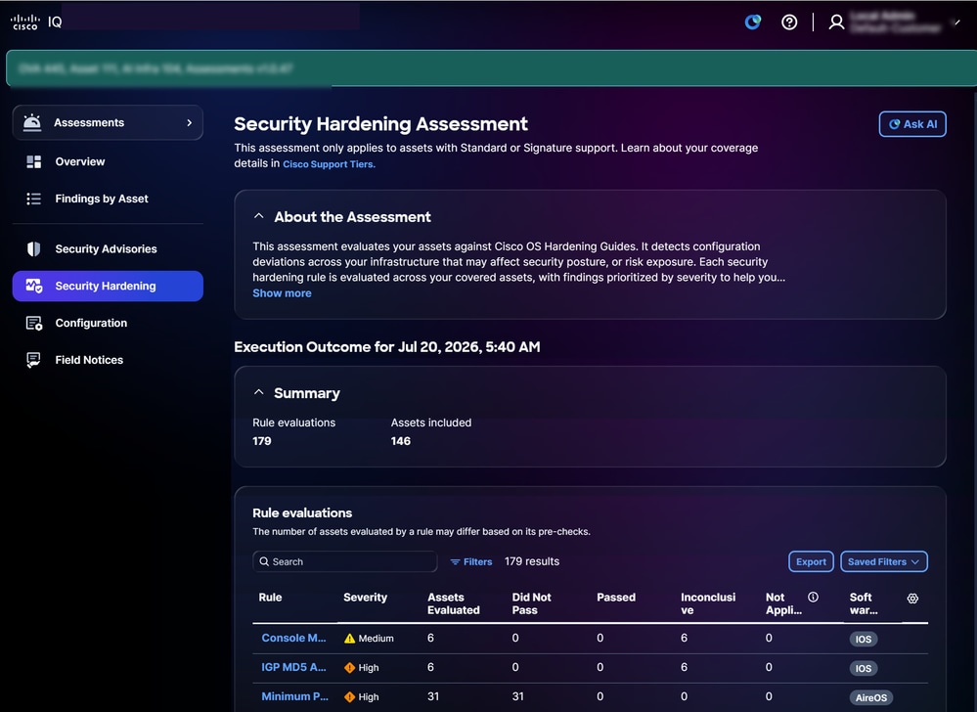The image size is (977, 712).
Task: Open Security Advisories
Action: tap(108, 249)
